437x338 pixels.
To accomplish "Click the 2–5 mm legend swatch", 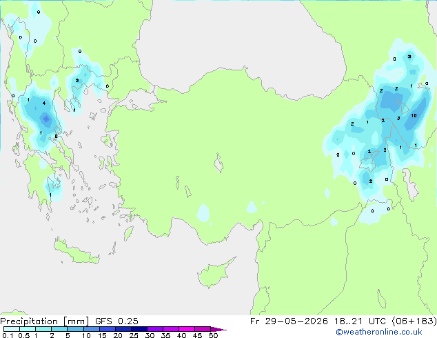I will [59, 329].
